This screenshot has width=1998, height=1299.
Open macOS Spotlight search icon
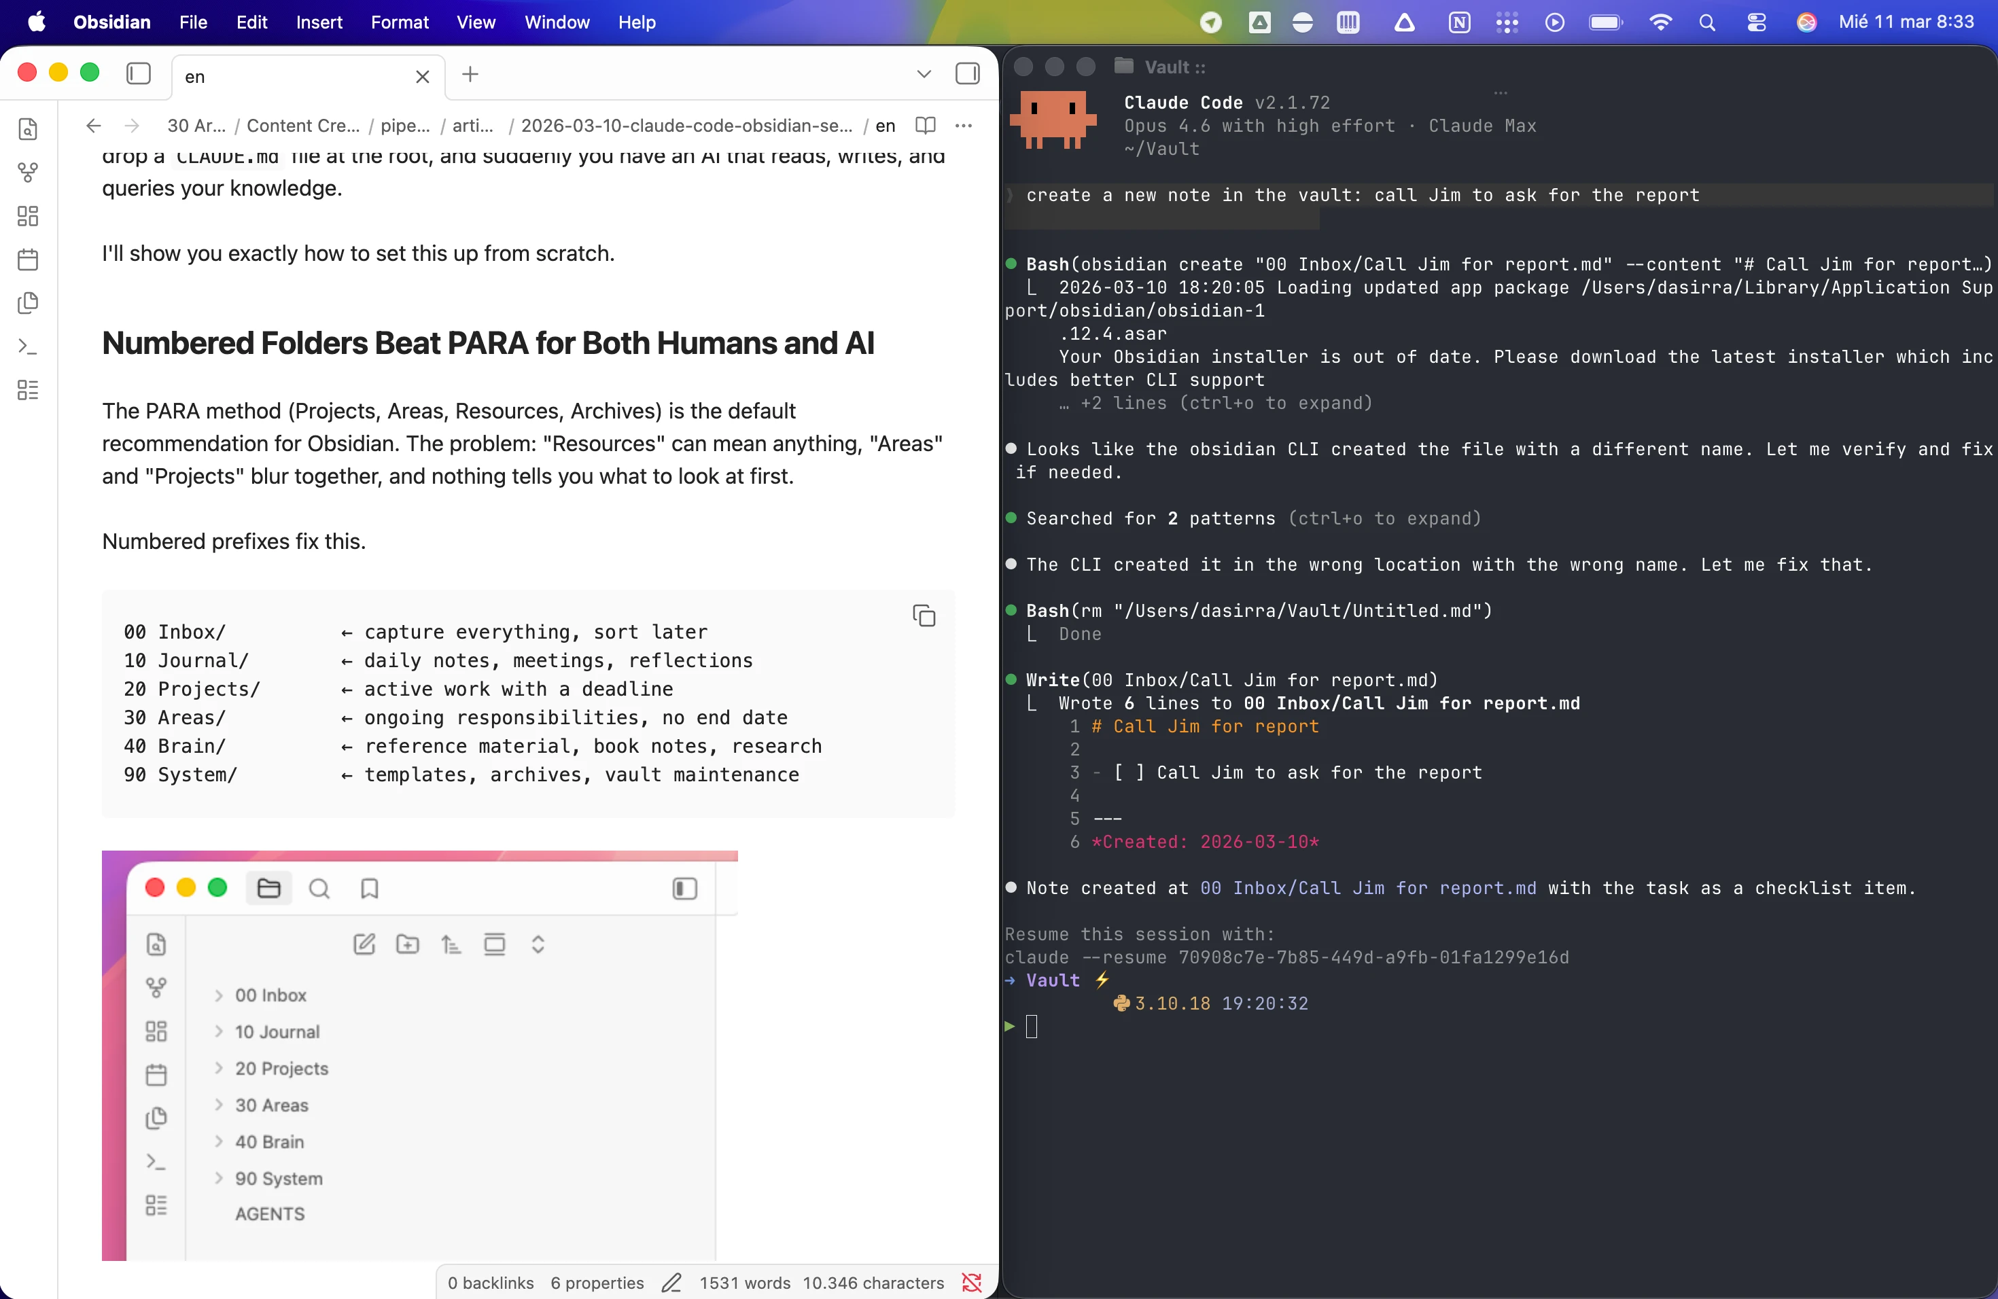click(x=1708, y=22)
